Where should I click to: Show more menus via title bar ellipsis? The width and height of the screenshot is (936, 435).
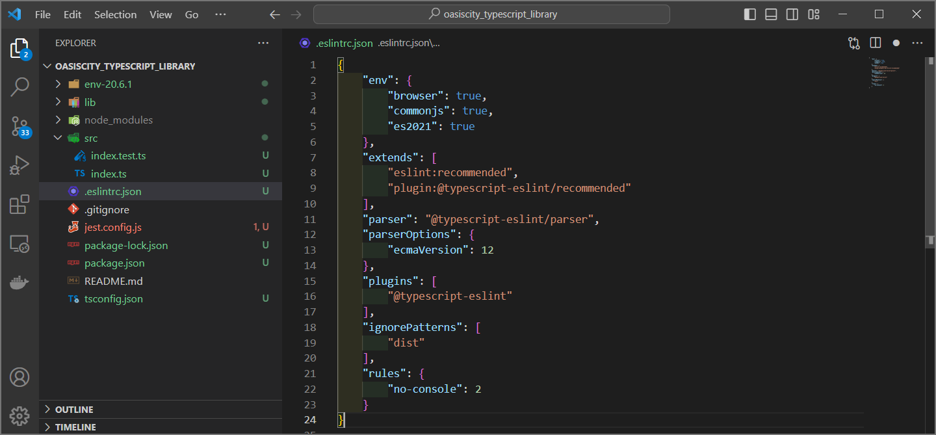[x=220, y=14]
